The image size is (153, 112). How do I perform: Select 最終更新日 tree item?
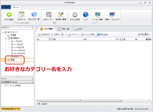pyautogui.click(x=15, y=38)
